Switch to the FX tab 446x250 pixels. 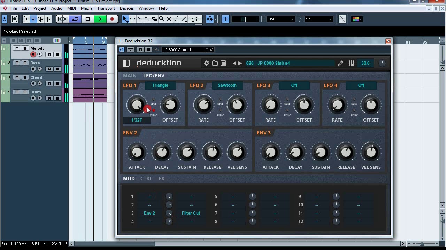161,178
